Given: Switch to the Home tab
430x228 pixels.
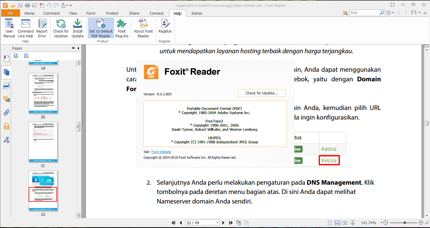Looking at the screenshot, I should pos(29,13).
